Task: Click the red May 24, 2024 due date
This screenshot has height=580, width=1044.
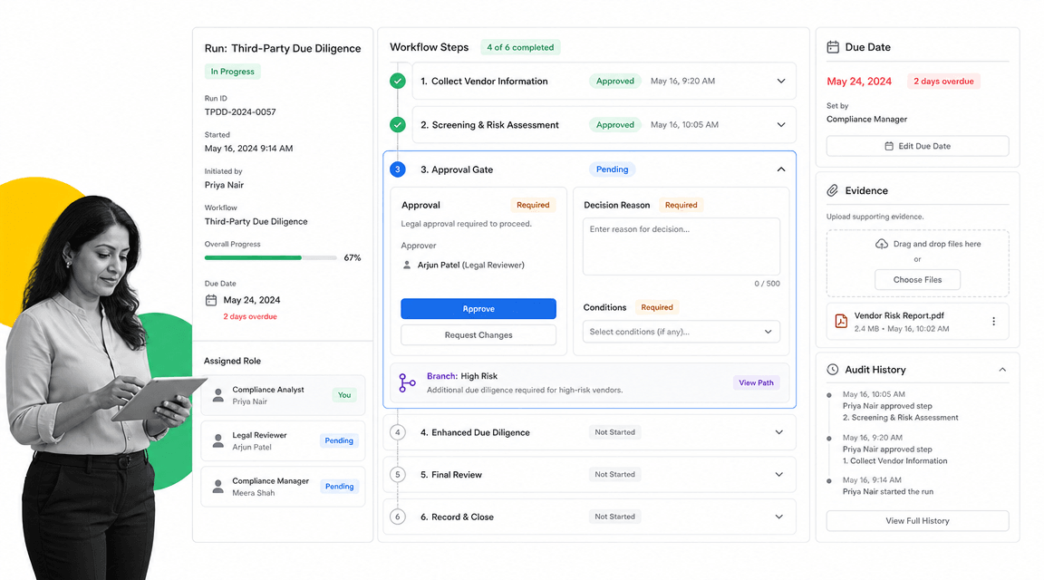Action: point(859,82)
